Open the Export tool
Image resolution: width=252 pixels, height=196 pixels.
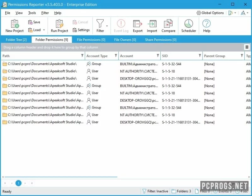[138, 26]
